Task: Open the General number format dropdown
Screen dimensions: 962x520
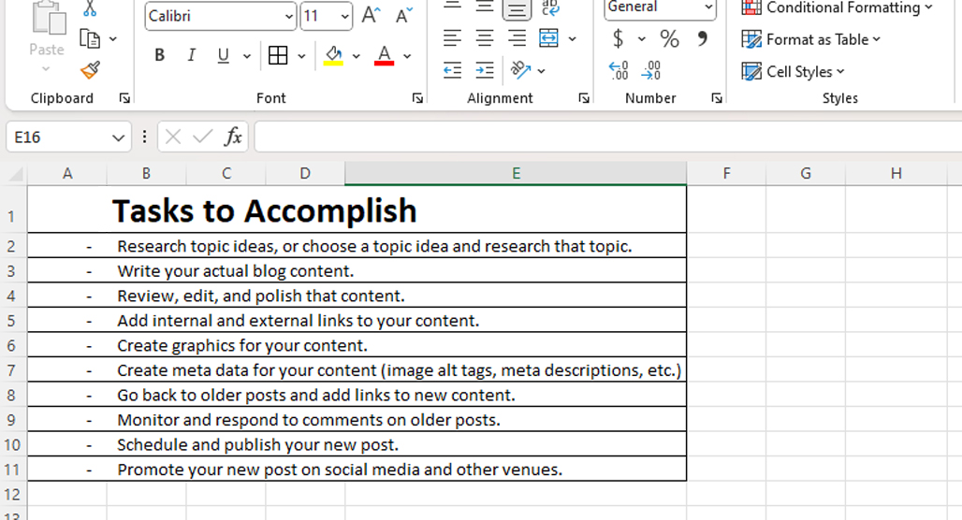Action: click(708, 7)
